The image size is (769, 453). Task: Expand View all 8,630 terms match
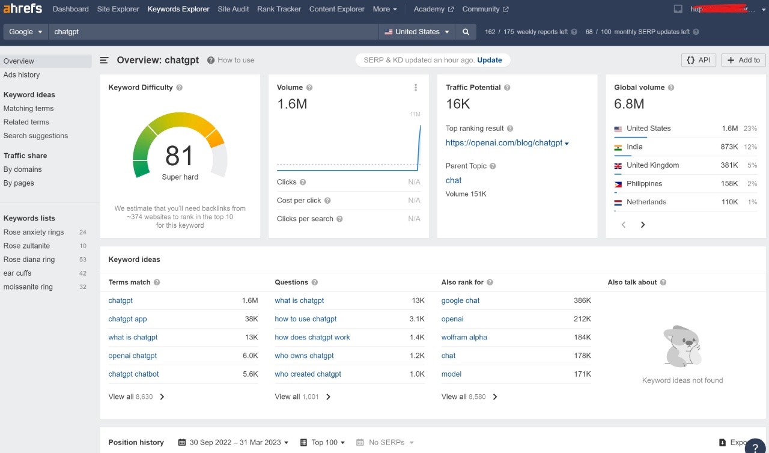pos(136,397)
